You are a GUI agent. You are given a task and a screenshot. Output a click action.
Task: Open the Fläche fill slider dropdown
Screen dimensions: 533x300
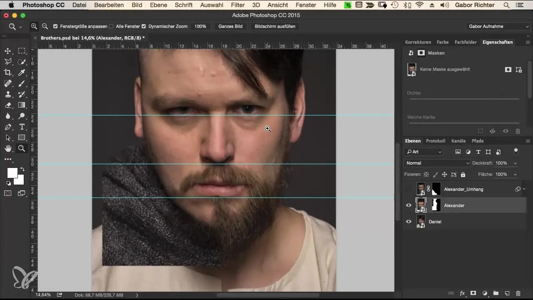click(x=516, y=174)
